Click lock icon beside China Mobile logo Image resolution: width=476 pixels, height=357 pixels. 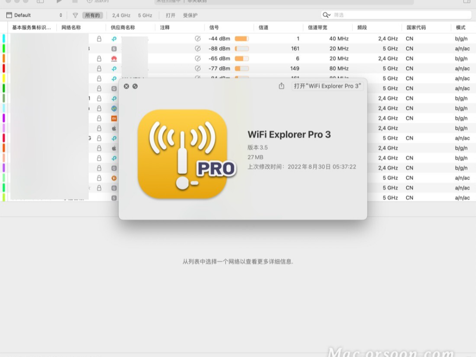point(99,108)
